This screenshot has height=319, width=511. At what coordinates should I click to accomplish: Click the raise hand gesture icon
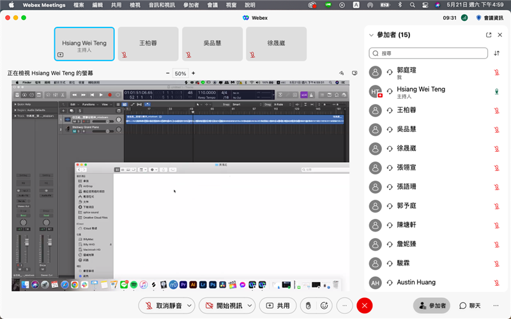pyautogui.click(x=308, y=306)
